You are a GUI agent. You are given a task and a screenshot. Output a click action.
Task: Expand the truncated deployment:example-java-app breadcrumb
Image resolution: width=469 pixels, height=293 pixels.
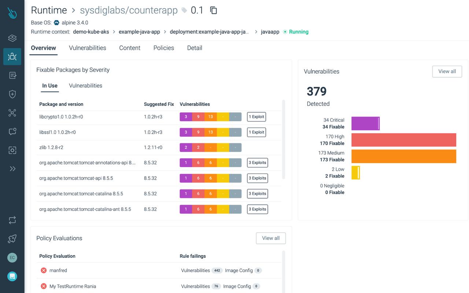click(209, 31)
